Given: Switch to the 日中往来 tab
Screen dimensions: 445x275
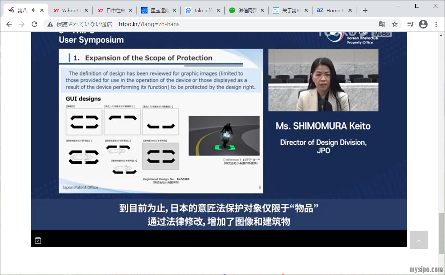Looking at the screenshot, I should coord(114,10).
